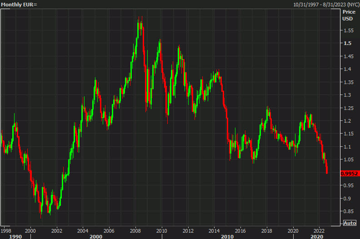Click the bold 2010 decade label
The image size is (360, 239).
pyautogui.click(x=227, y=236)
